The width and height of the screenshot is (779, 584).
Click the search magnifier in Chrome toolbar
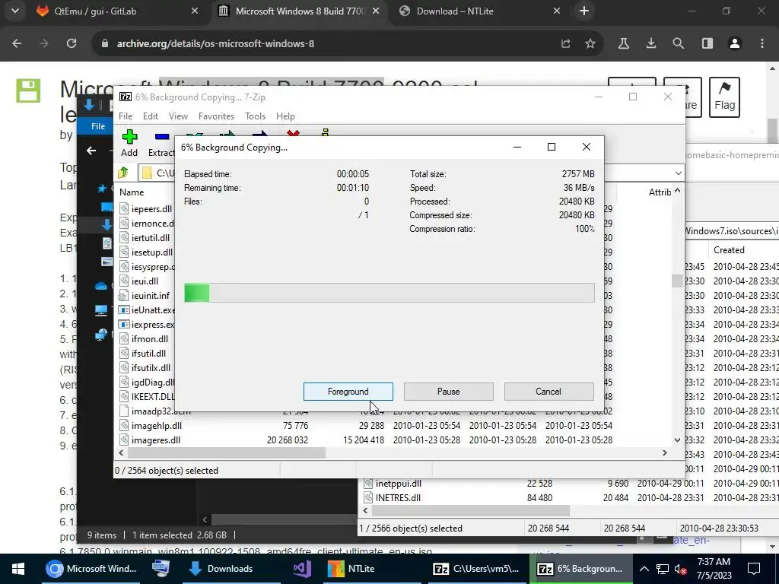coord(678,43)
